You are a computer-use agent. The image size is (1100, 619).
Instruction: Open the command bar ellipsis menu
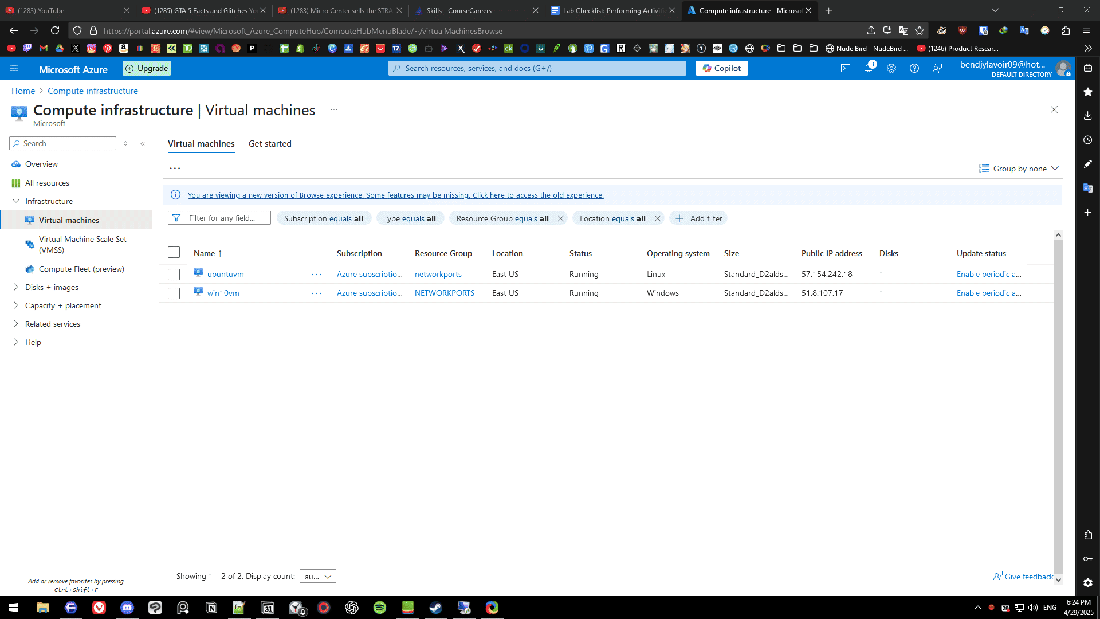pyautogui.click(x=175, y=169)
